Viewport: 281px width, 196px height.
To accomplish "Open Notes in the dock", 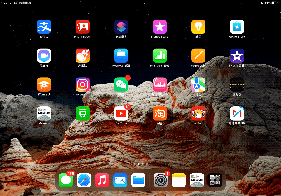I will (179, 180).
